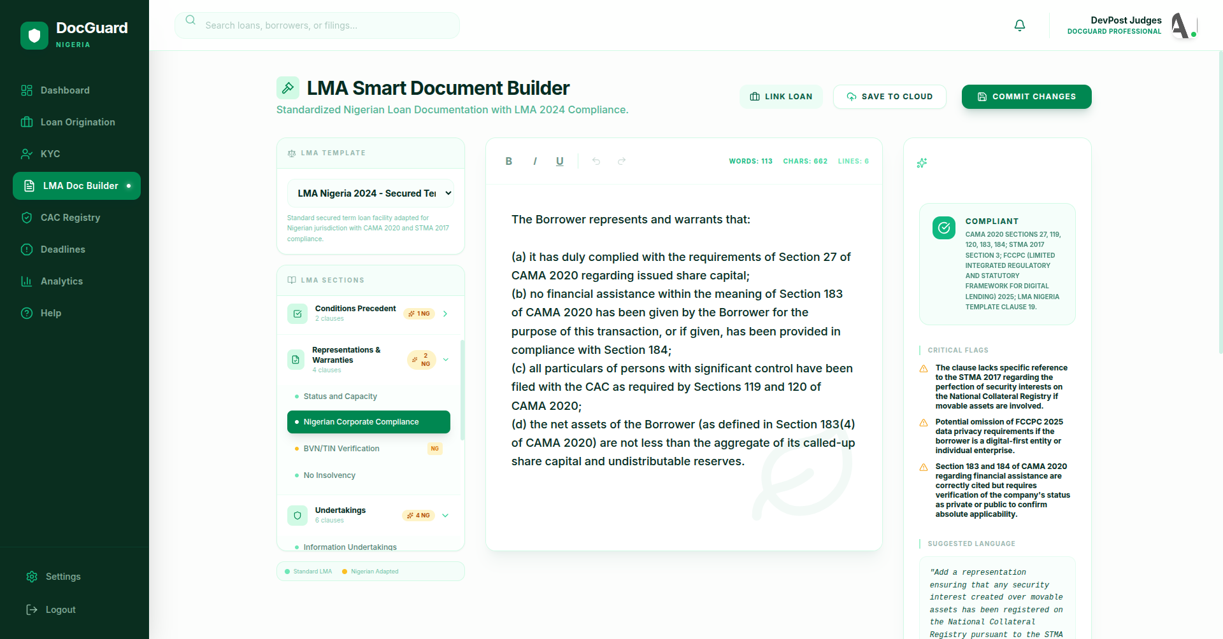Undo the last edit
1223x639 pixels.
pyautogui.click(x=596, y=161)
